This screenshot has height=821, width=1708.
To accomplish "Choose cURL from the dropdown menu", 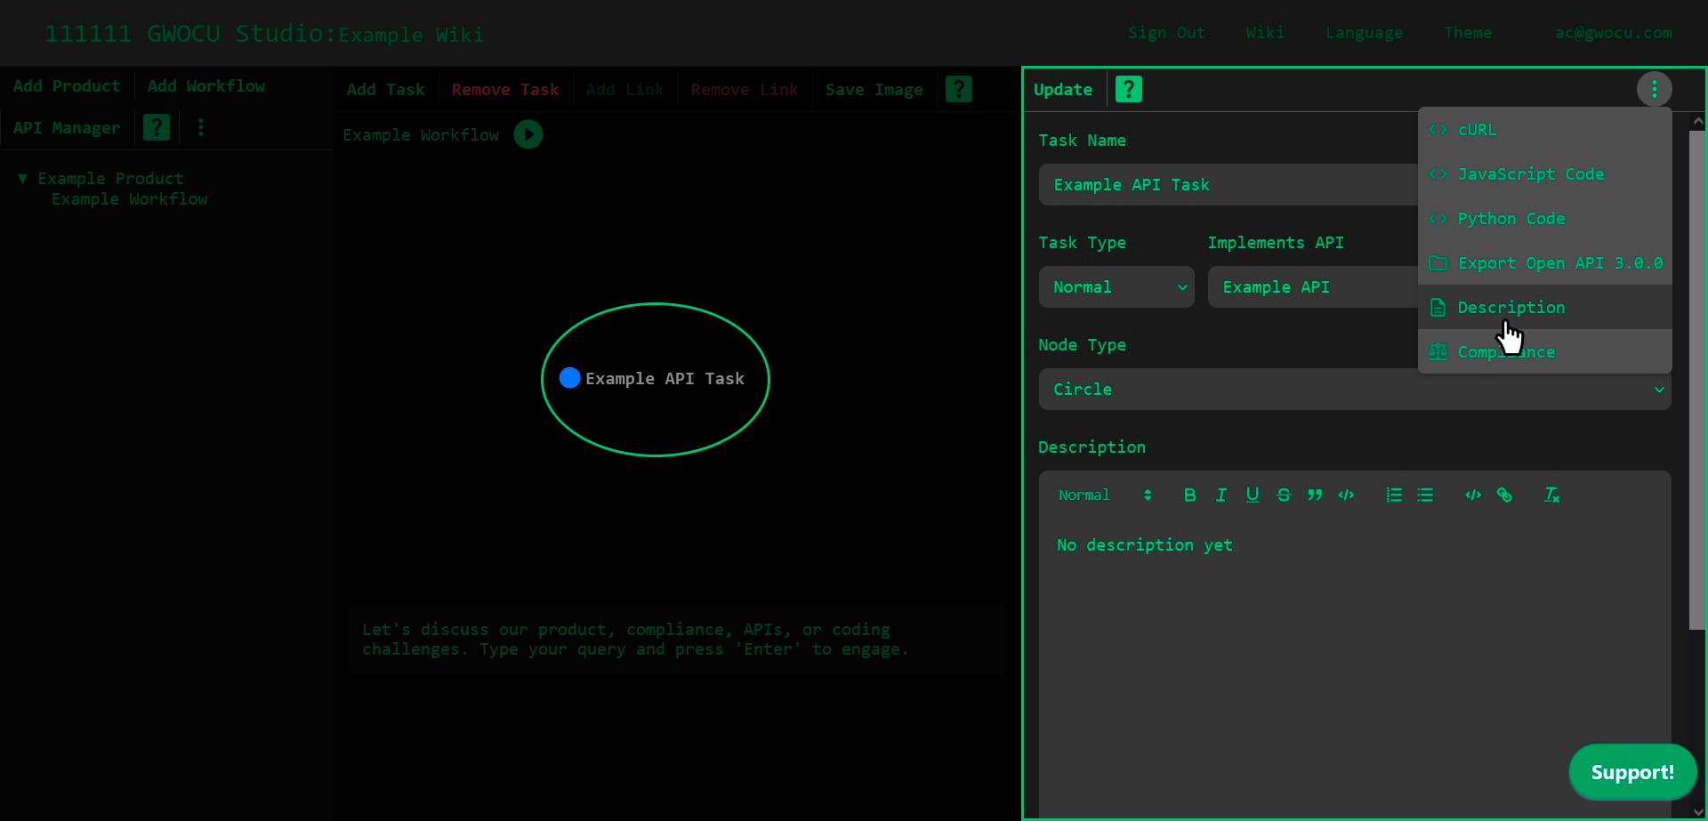I will 1544,130.
